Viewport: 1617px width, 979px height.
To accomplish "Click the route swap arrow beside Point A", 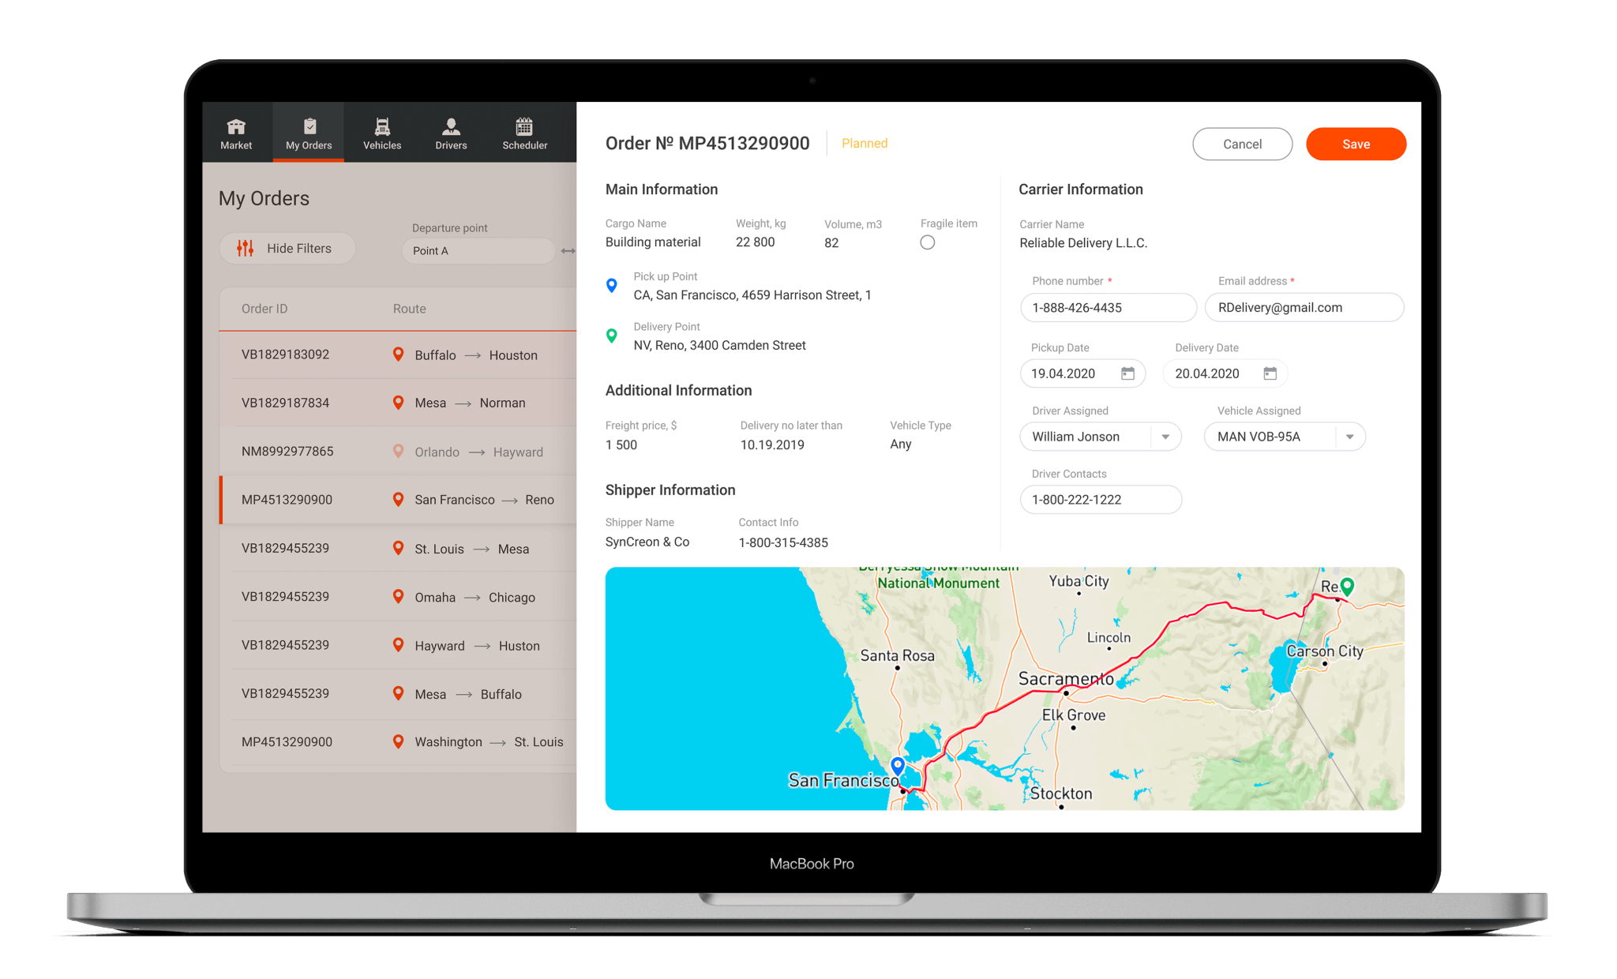I will click(x=567, y=250).
